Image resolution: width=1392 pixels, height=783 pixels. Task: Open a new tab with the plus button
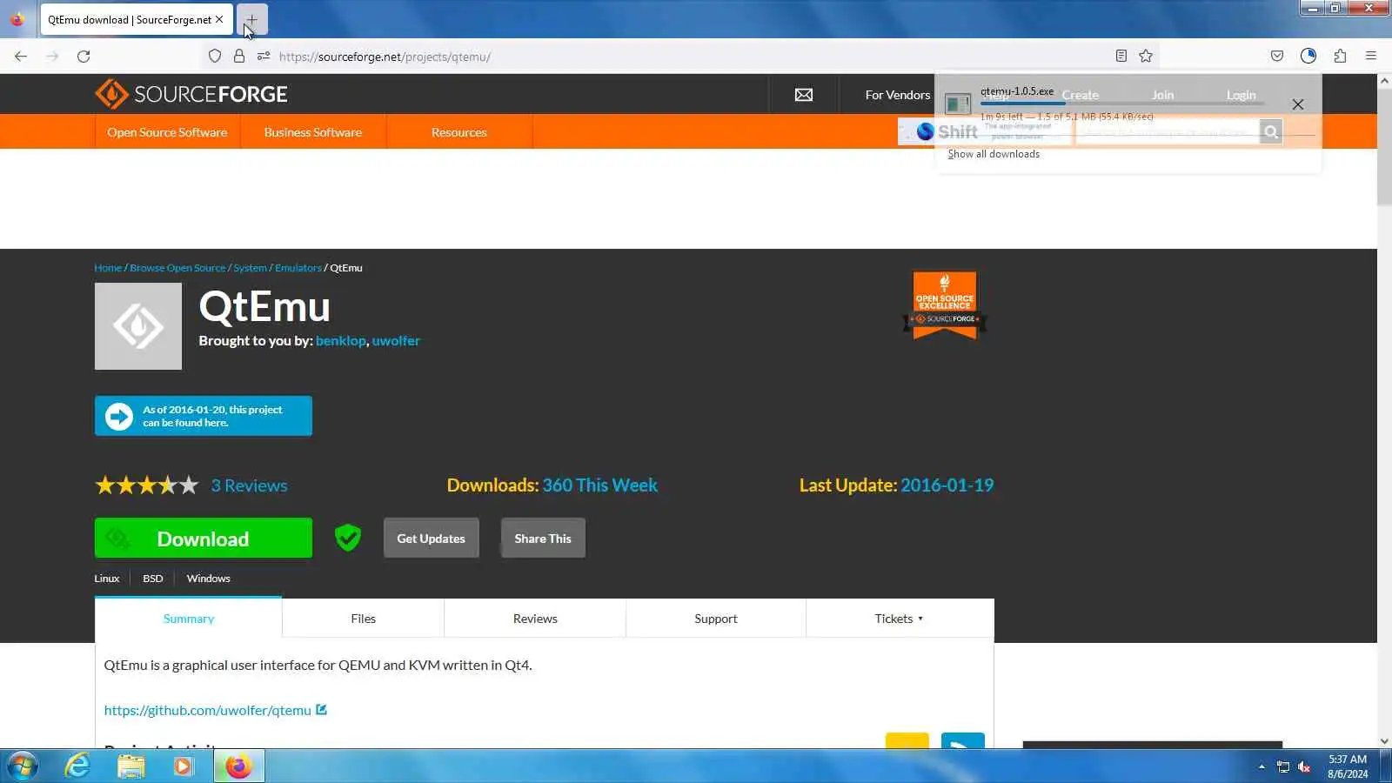251,19
